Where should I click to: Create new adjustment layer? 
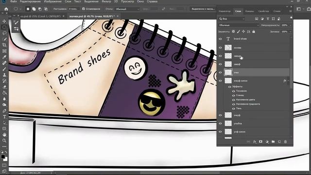coord(267,141)
